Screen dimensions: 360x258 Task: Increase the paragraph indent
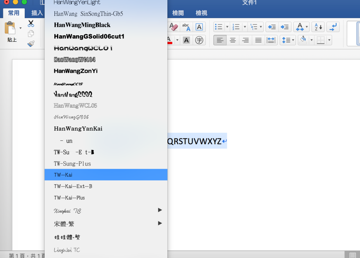285,27
